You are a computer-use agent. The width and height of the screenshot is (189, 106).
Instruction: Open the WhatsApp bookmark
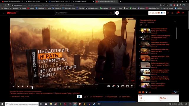(x=104, y=8)
